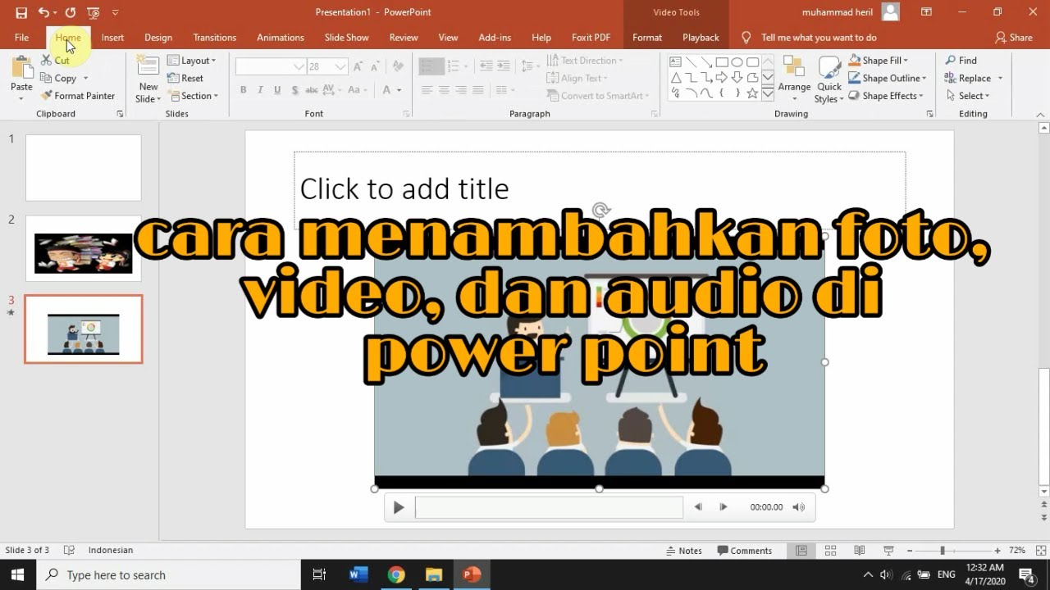This screenshot has width=1050, height=590.
Task: Click the Paste clipboard icon
Action: pos(21,67)
